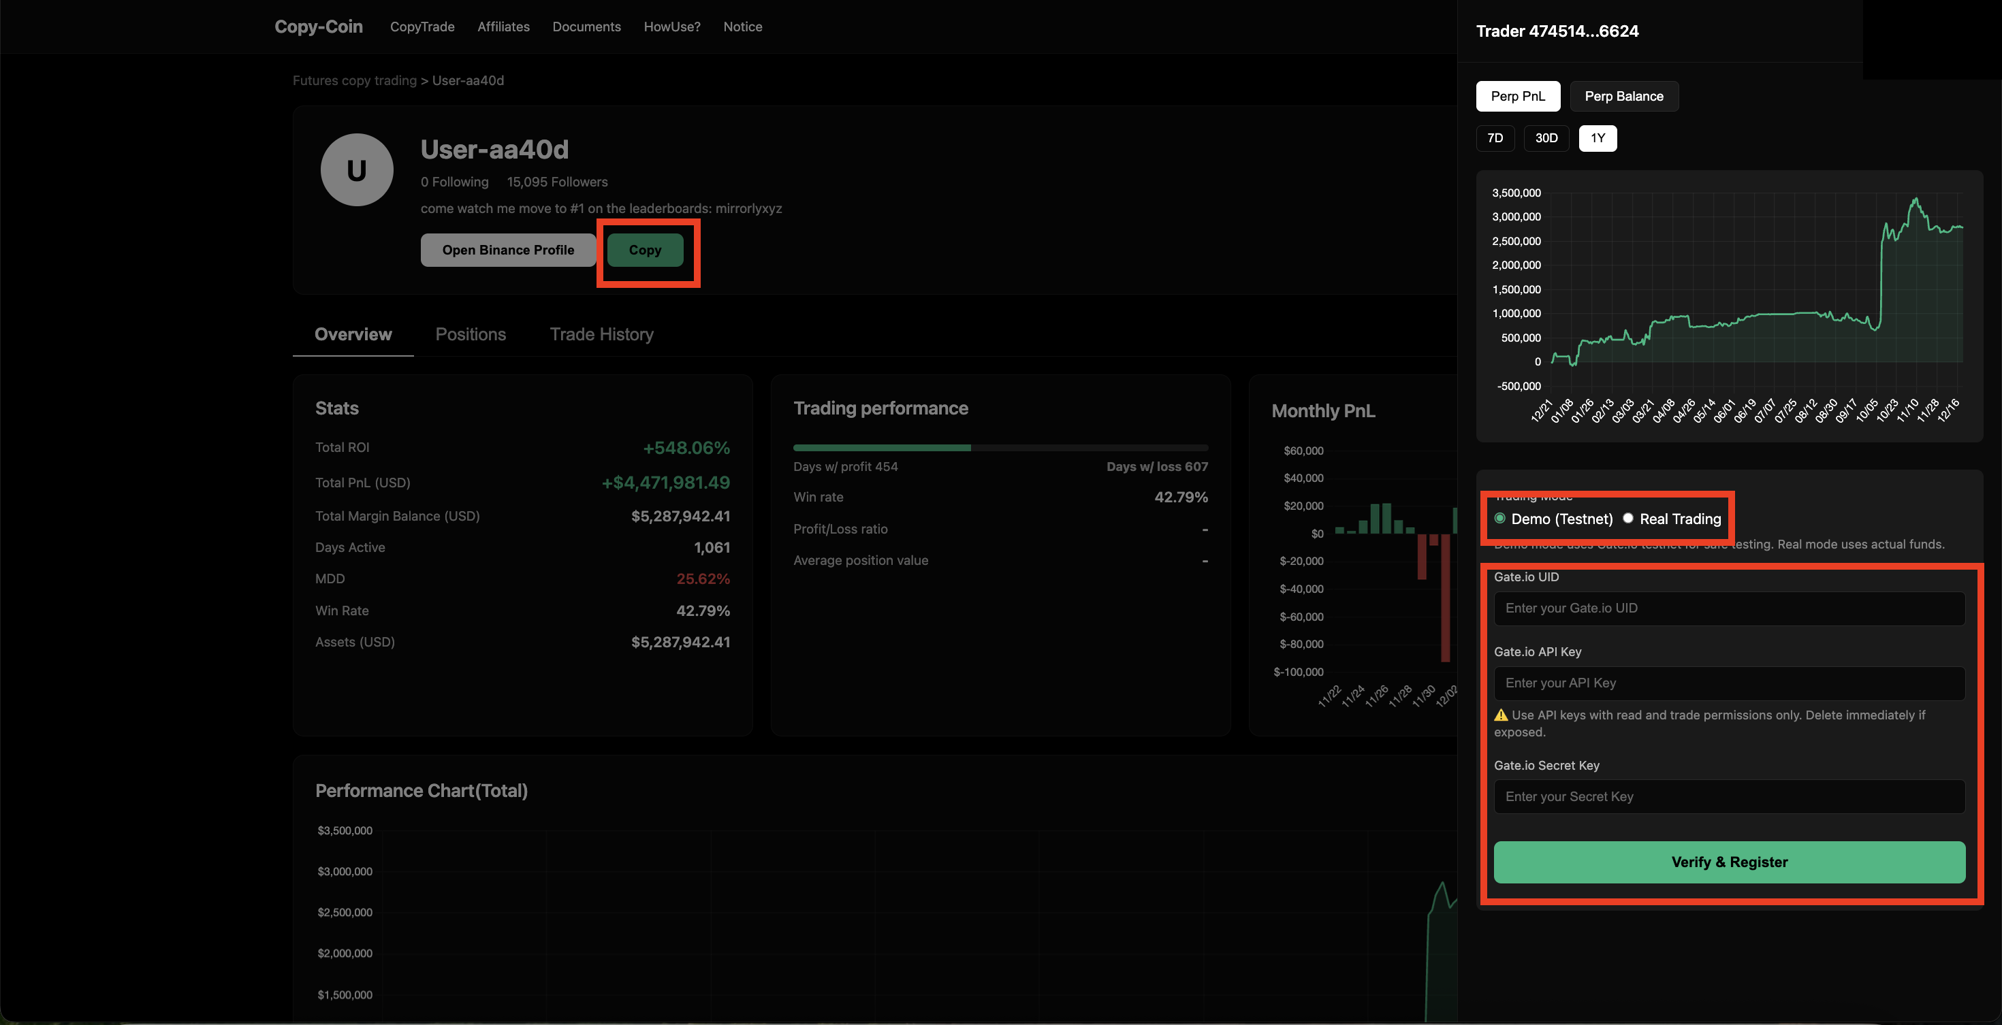Screen dimensions: 2002x1025
Task: Focus the Gate.io API Key field
Action: (1729, 683)
